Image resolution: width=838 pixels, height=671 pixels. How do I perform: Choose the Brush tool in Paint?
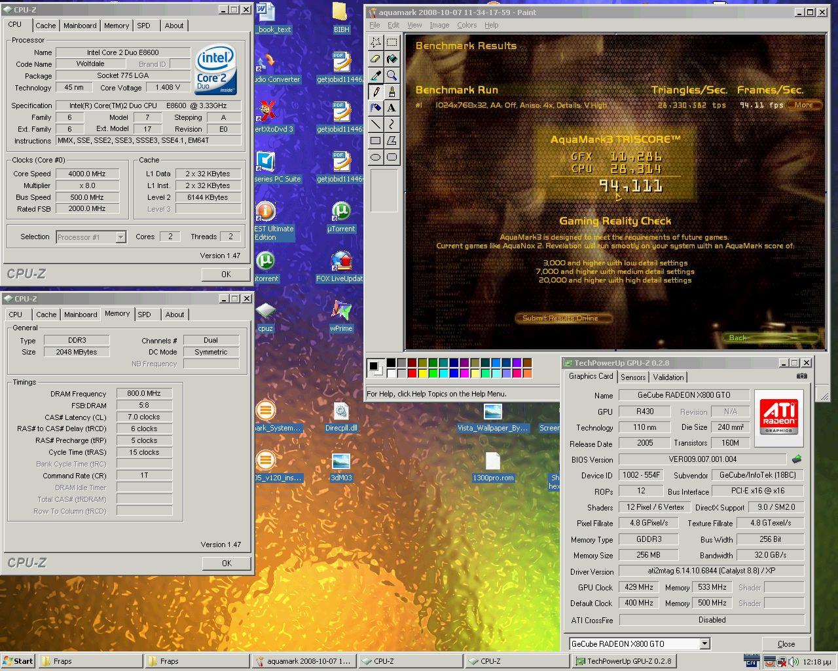[392, 92]
